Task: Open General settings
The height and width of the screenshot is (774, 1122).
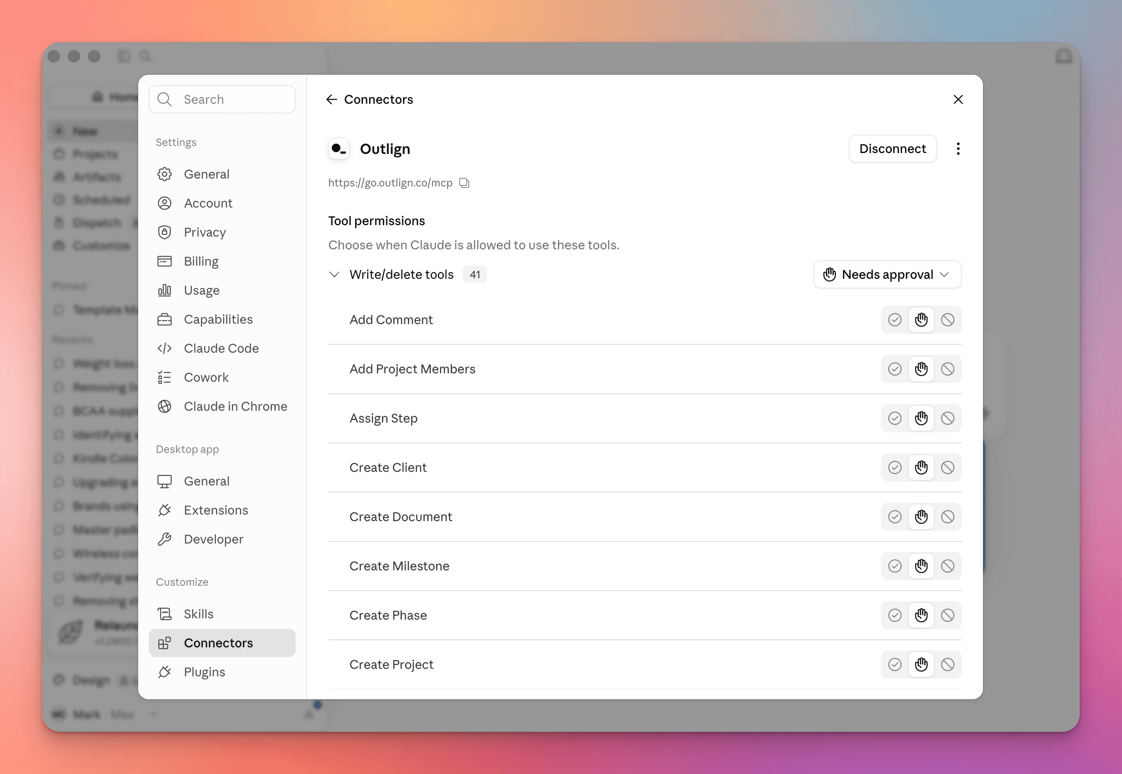Action: (222, 174)
